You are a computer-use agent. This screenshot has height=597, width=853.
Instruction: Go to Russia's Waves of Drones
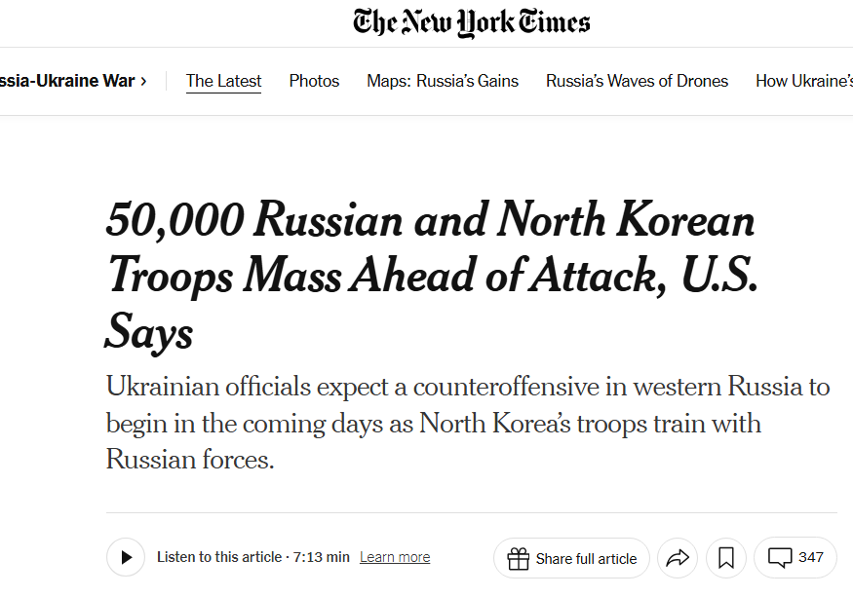tap(637, 81)
